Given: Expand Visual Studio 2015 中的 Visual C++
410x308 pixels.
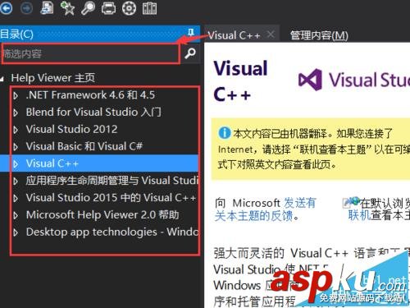Looking at the screenshot, I should coord(16,198).
